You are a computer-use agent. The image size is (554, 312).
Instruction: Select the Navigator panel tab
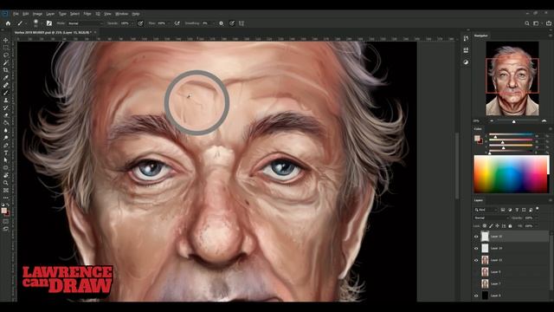coord(481,36)
